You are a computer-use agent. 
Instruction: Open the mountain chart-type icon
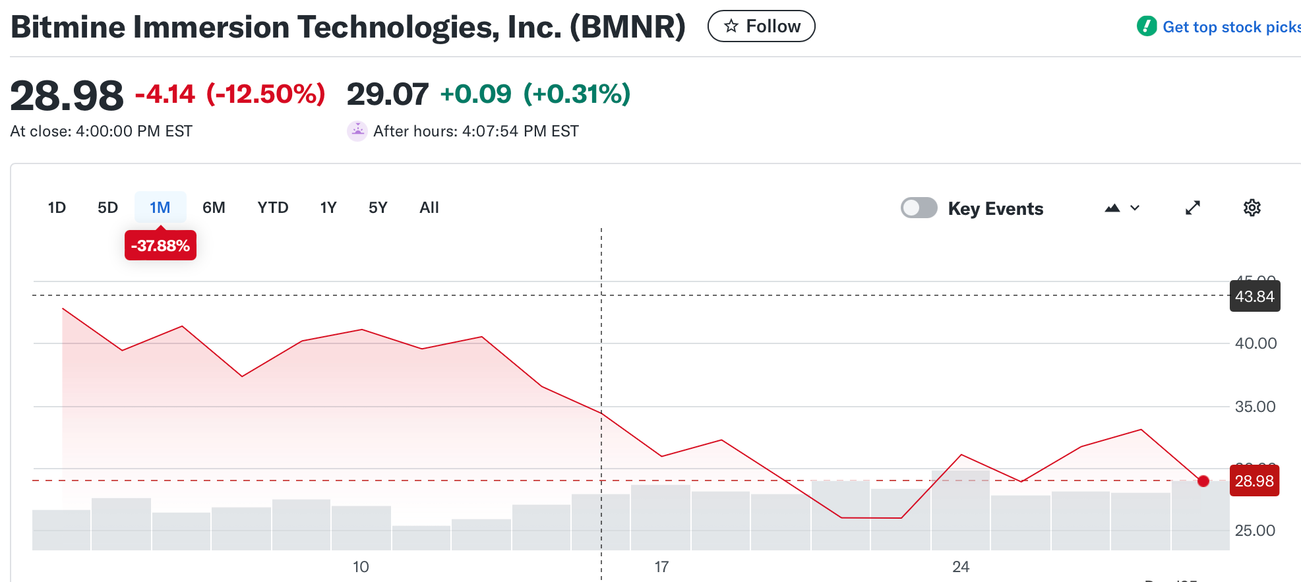tap(1112, 208)
